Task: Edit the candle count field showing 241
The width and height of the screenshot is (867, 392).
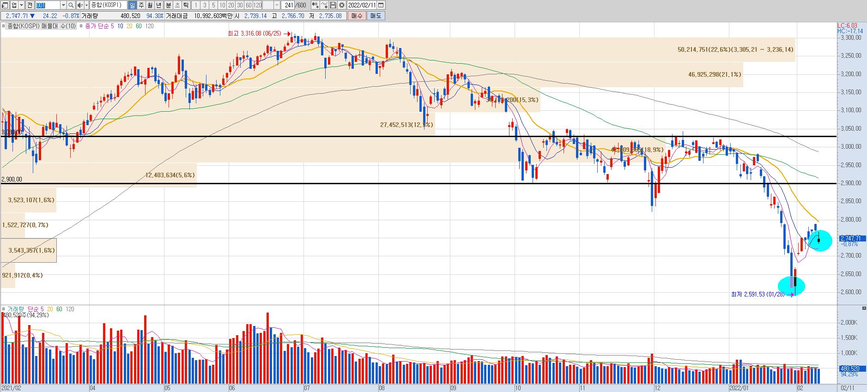Action: point(289,5)
